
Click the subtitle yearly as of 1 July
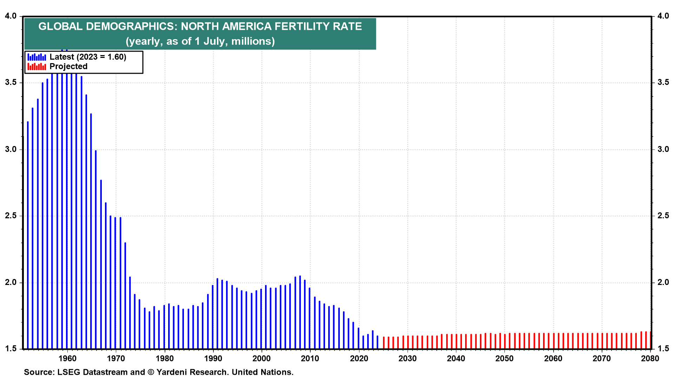point(200,41)
